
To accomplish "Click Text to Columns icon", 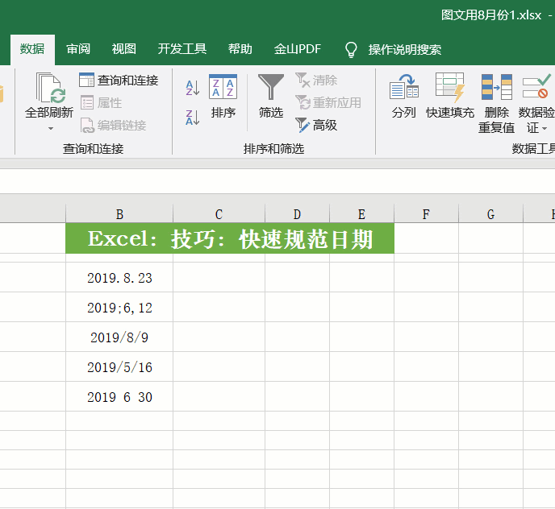I will point(404,87).
